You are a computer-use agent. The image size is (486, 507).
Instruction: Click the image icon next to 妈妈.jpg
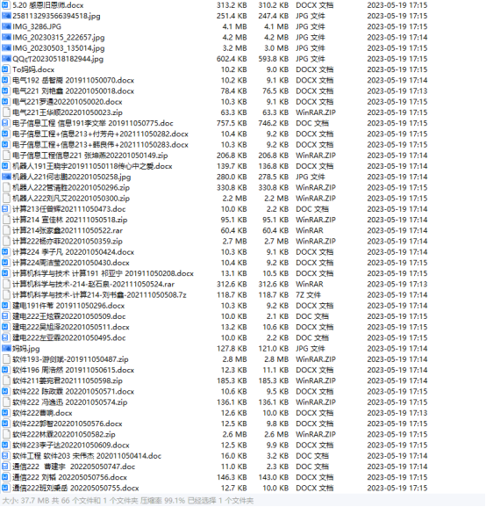point(6,348)
